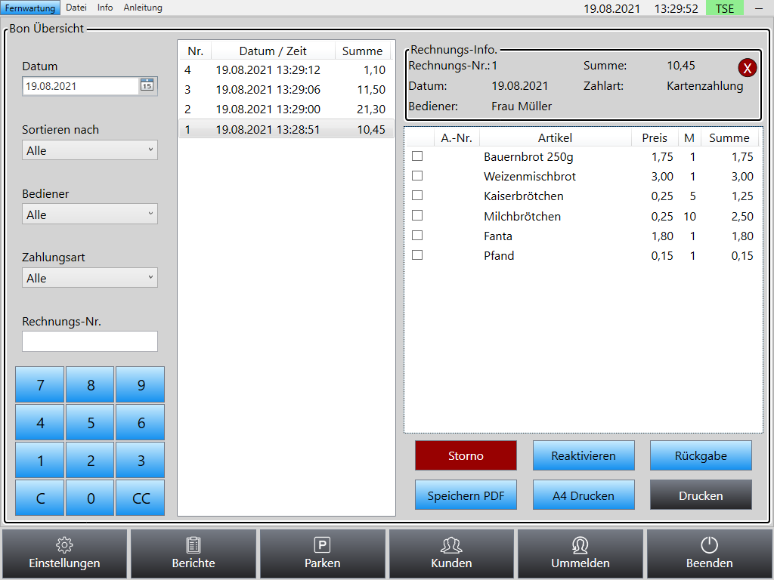Open the Datei menu
Viewport: 774px width, 580px height.
pyautogui.click(x=76, y=8)
